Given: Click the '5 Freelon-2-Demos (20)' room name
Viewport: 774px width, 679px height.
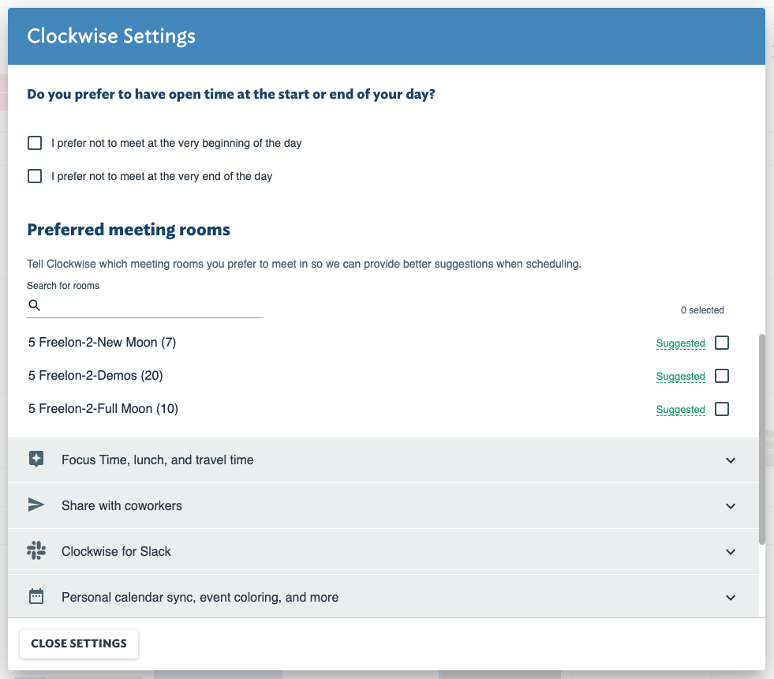Looking at the screenshot, I should point(95,375).
